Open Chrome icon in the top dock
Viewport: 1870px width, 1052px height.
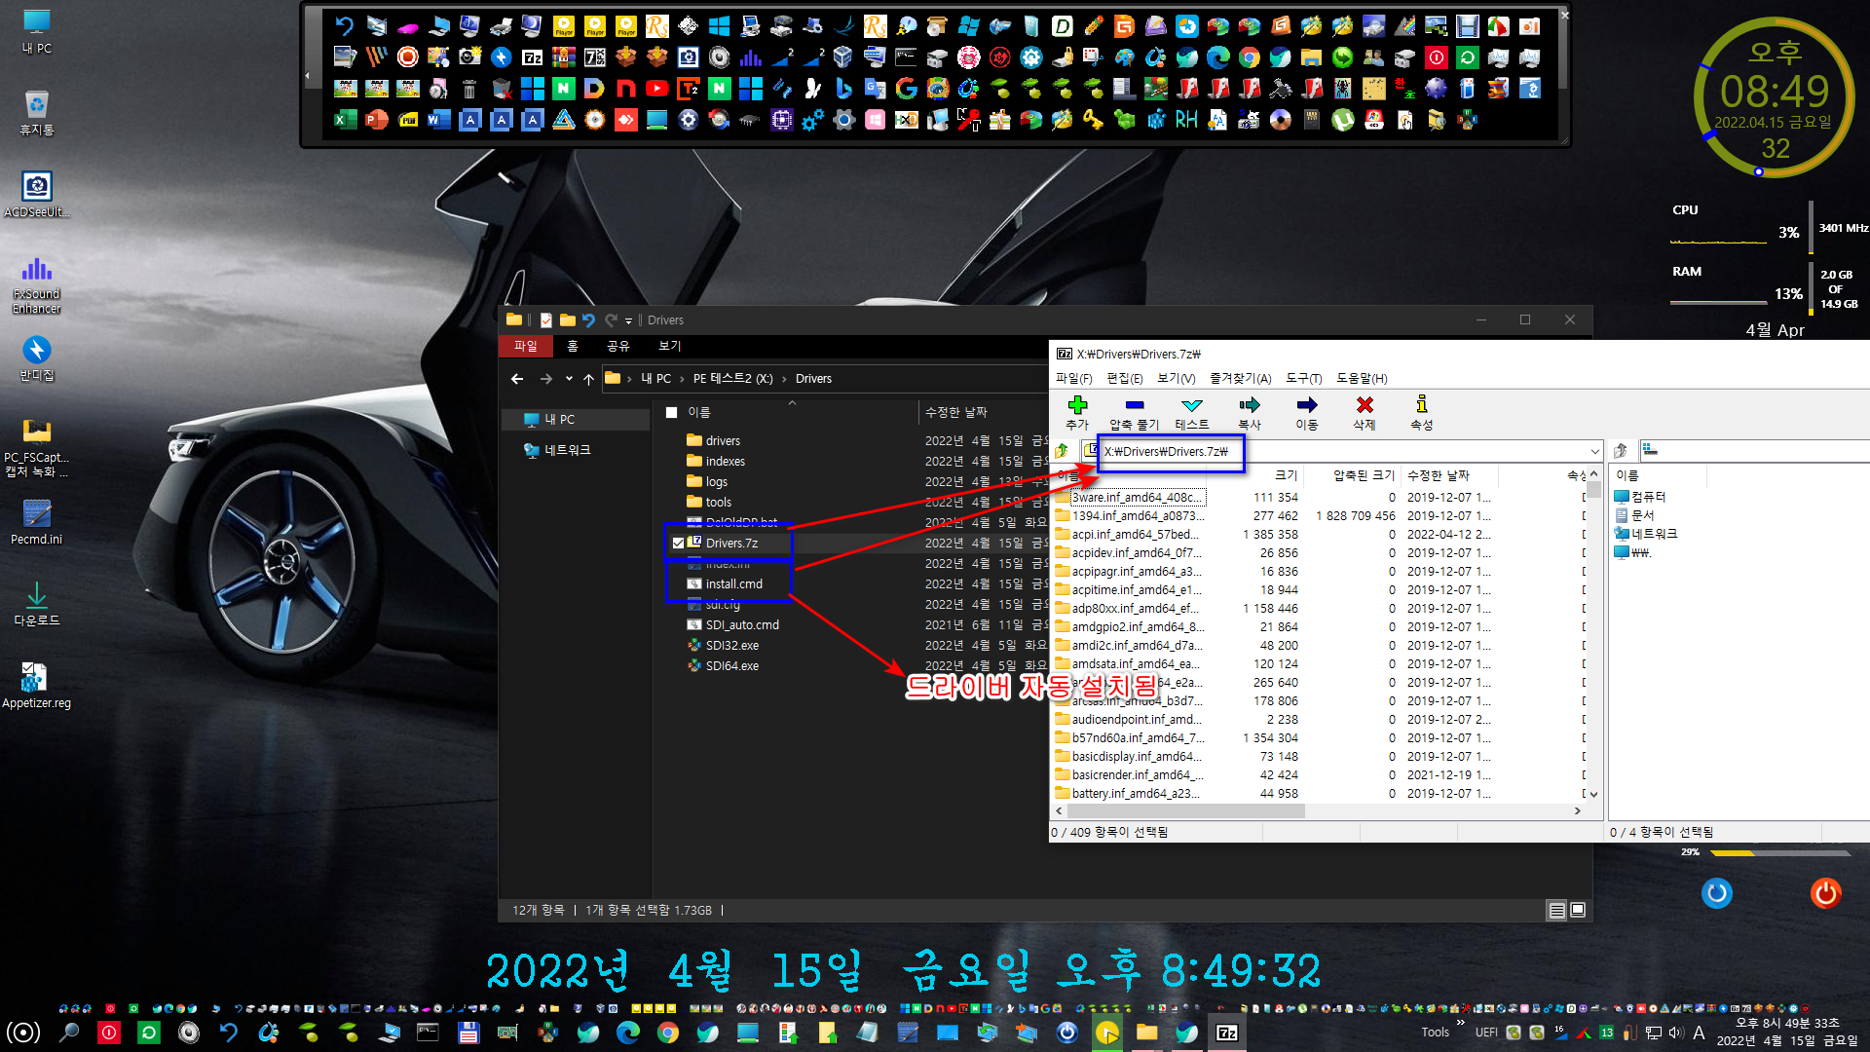1250,58
